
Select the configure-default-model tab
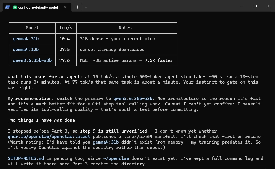37,7
